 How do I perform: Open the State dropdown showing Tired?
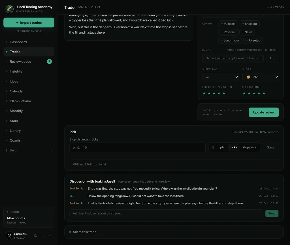coord(261,77)
